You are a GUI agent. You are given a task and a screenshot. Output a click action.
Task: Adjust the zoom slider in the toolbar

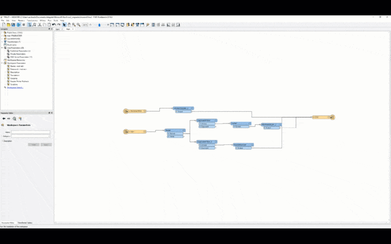(x=99, y=24)
